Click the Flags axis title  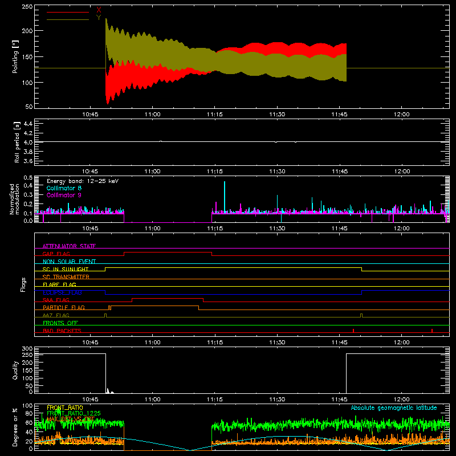pos(23,284)
